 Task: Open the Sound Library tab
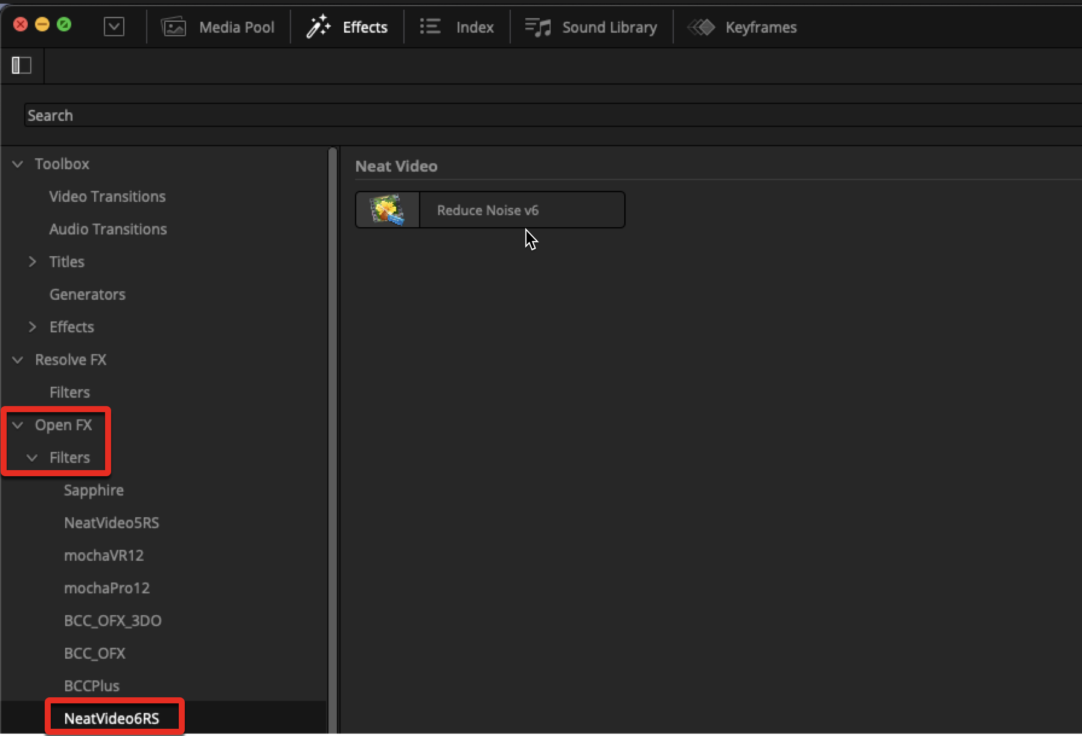[x=610, y=27]
